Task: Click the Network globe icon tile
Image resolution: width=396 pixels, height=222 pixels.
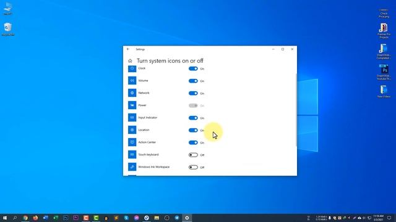Action: [132, 93]
